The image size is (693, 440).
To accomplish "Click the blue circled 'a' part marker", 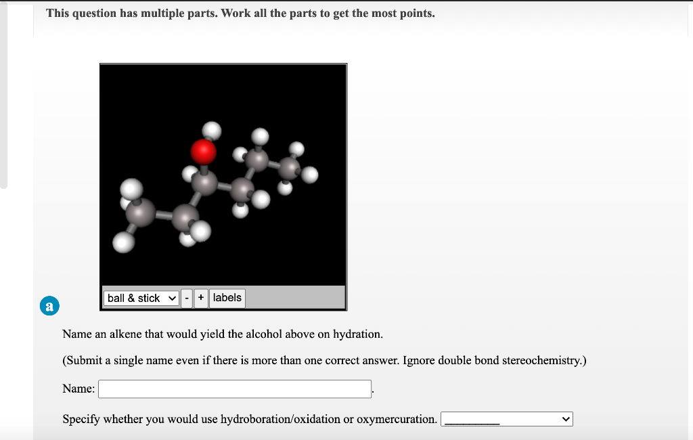I will [49, 306].
